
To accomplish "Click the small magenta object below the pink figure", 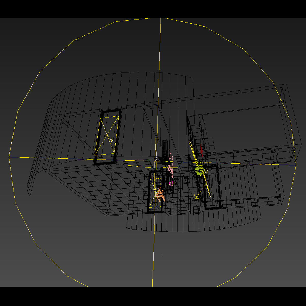I will tap(171, 183).
